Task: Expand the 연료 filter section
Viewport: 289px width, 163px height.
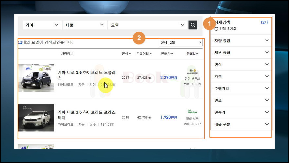Action: 241,100
